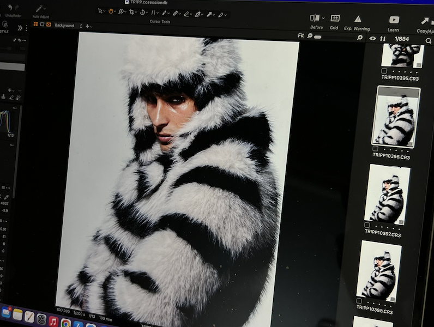Screen dimensions: 434x327
Task: Select thumbnail TRIPP10395.CR3
Action: 402,56
